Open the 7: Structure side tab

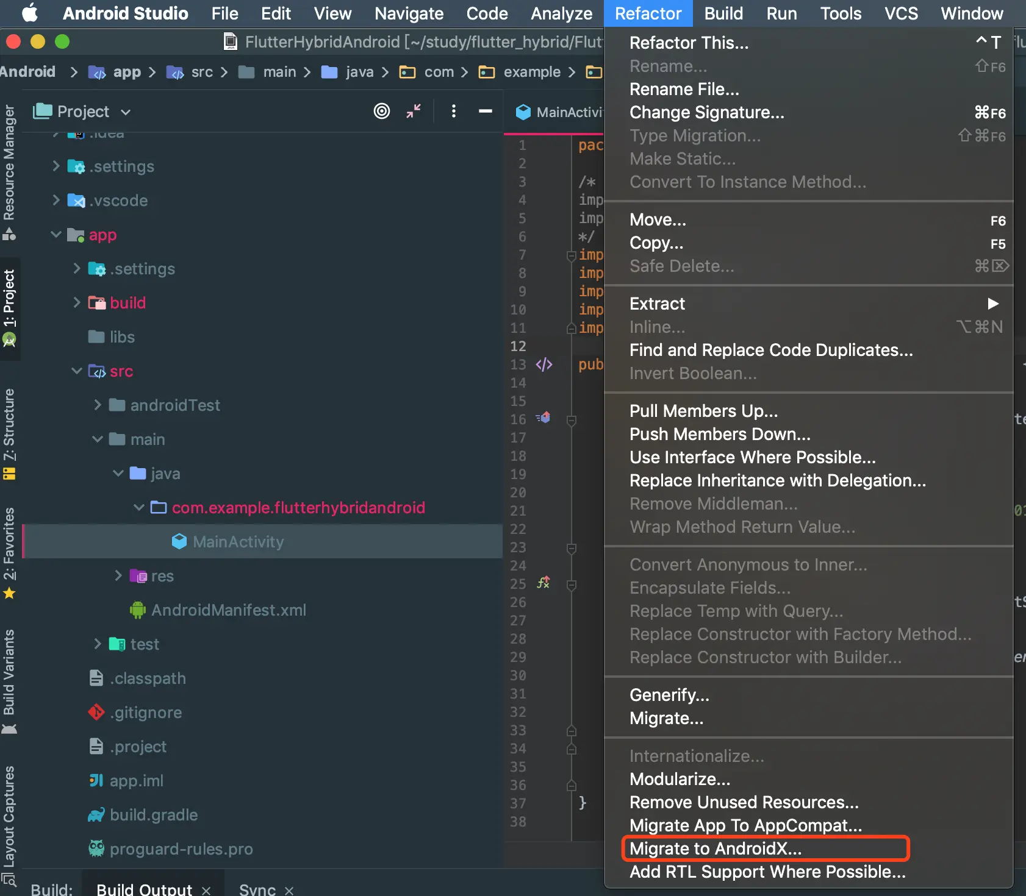[9, 433]
